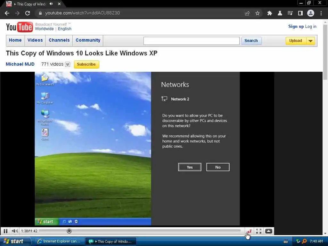Enter fullscreen using the expand icon
The height and width of the screenshot is (246, 328).
[x=259, y=231]
